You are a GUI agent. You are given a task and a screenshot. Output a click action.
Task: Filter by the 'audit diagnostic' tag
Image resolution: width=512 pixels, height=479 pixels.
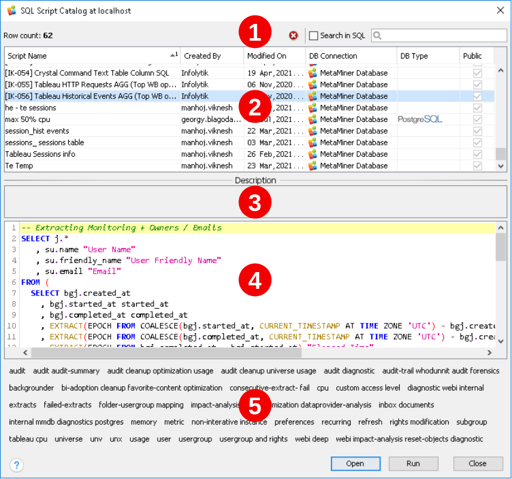pos(349,371)
